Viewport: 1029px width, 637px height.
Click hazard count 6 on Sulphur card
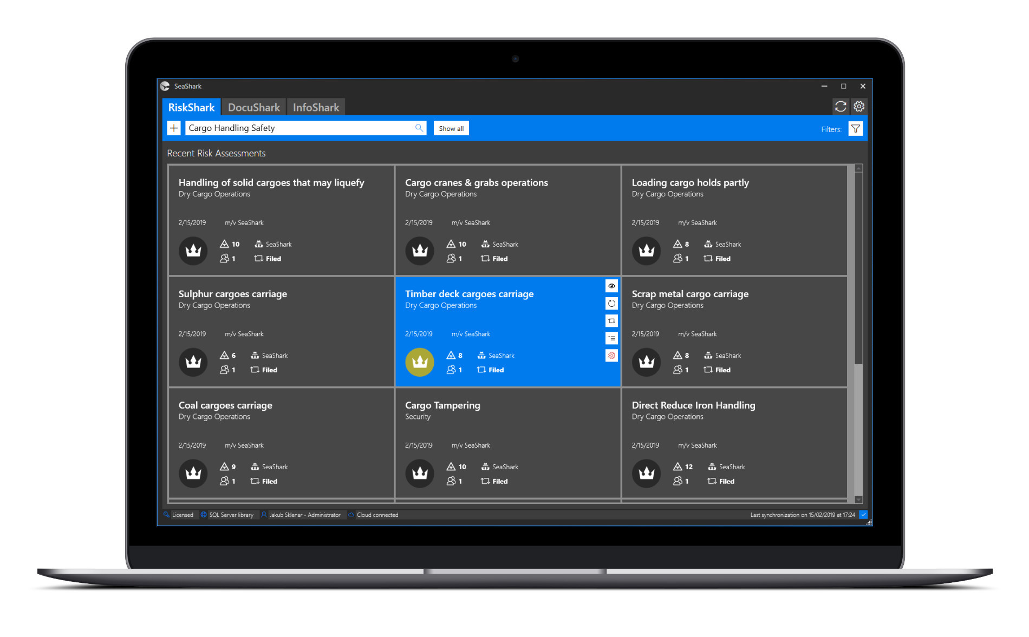tap(233, 356)
